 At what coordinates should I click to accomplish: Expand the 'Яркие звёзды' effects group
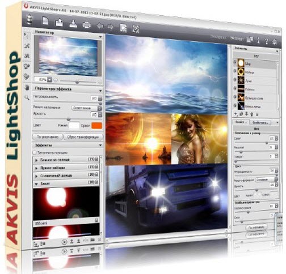pos(36,168)
